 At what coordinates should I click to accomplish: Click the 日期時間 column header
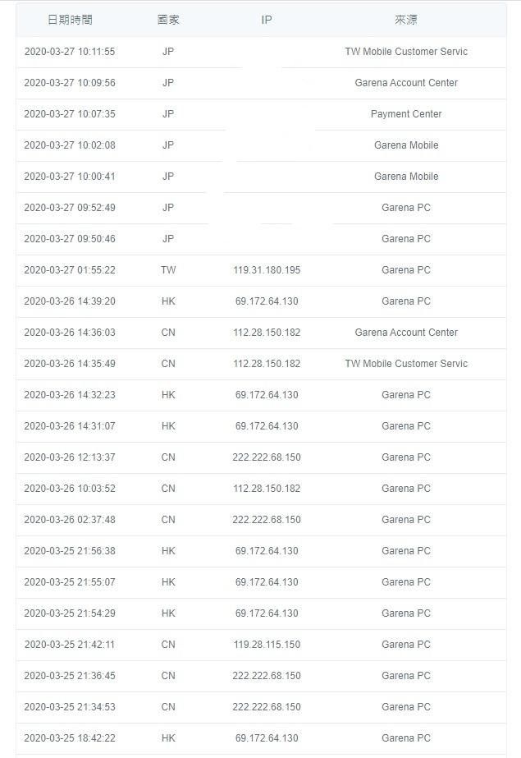(70, 20)
